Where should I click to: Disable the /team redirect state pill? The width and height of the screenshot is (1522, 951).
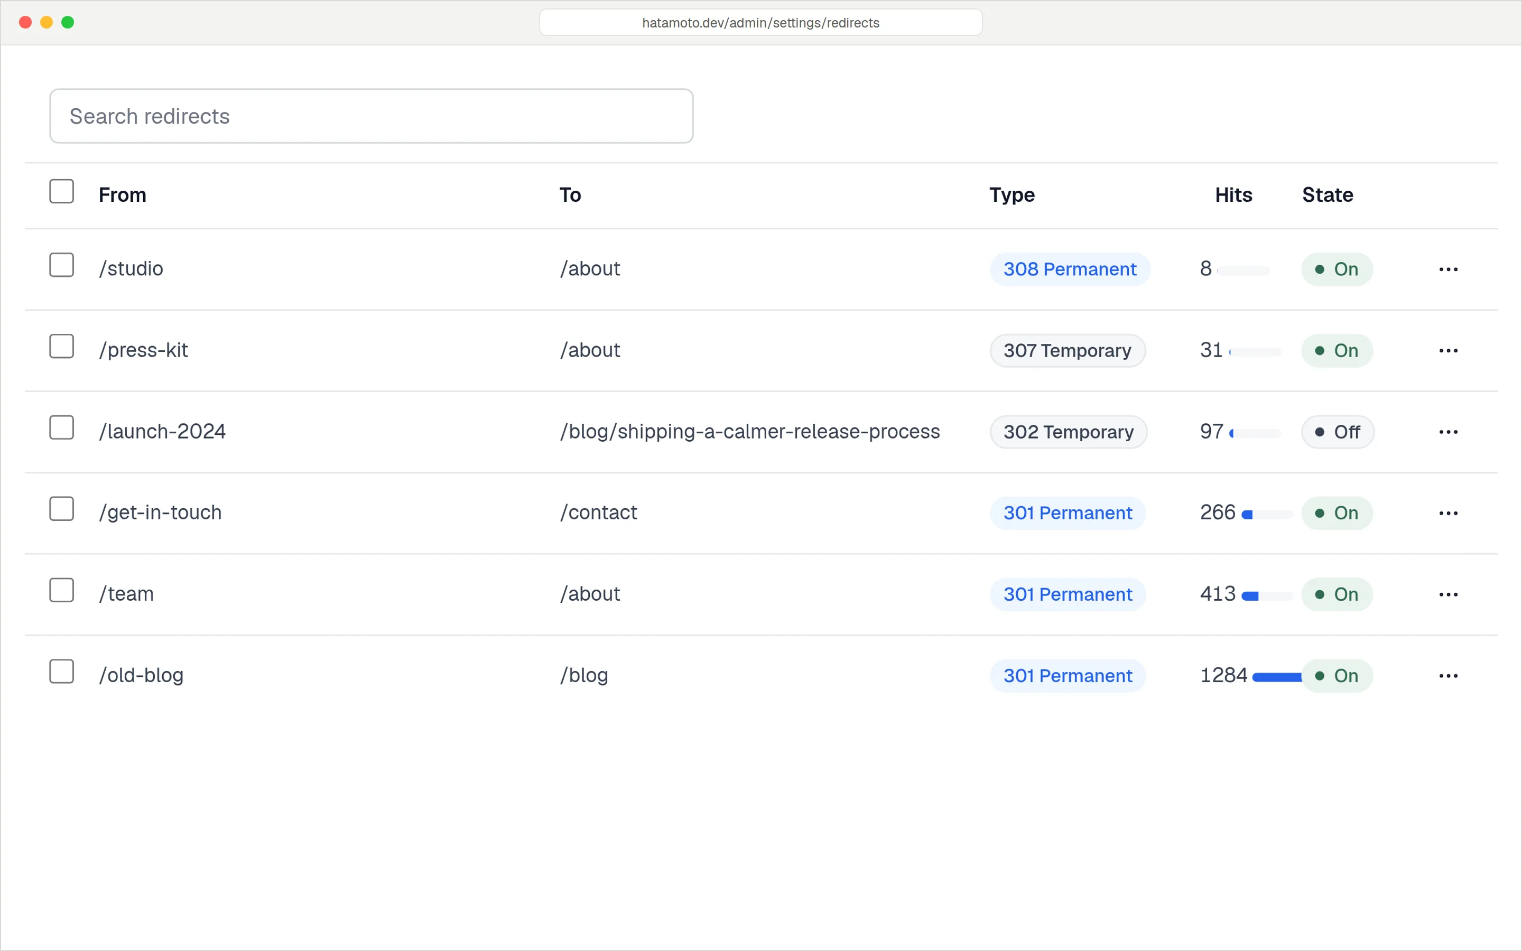tap(1337, 594)
